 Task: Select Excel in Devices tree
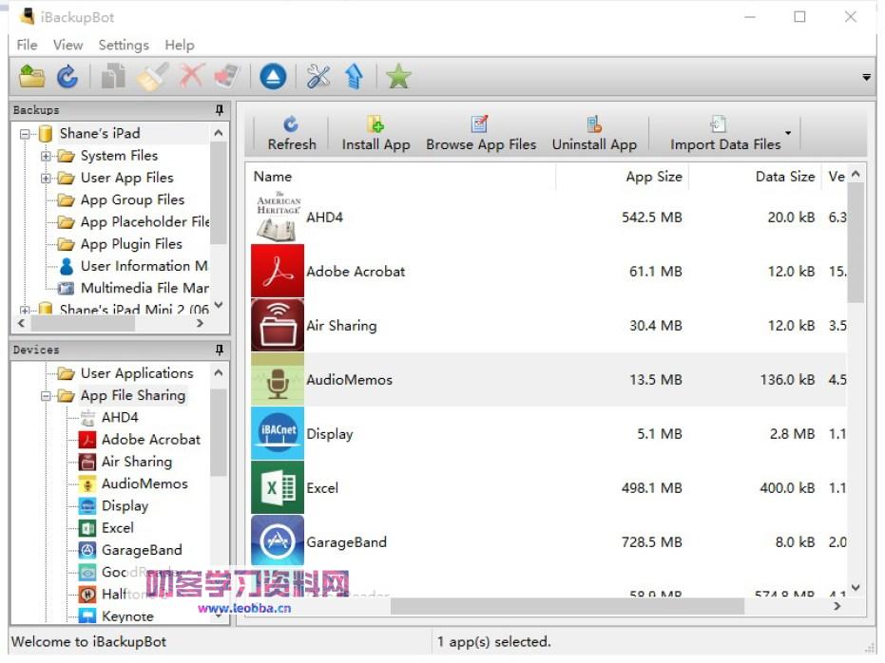(118, 528)
